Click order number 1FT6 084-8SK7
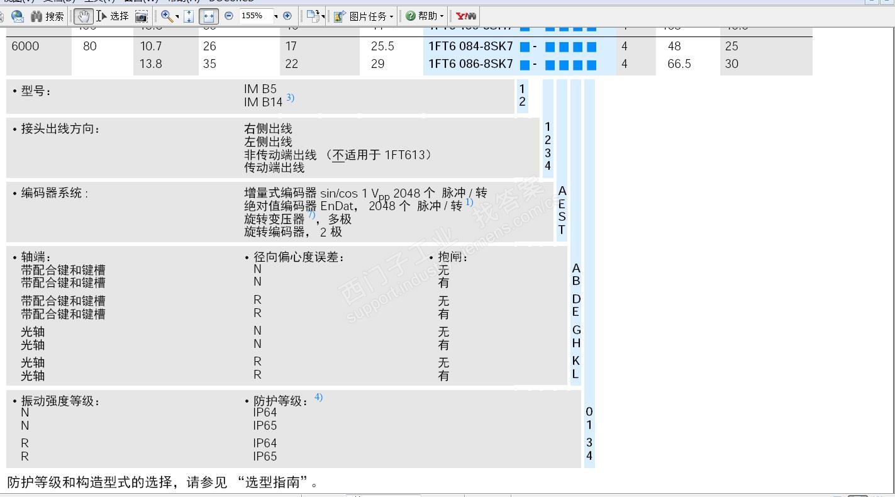 tap(470, 46)
